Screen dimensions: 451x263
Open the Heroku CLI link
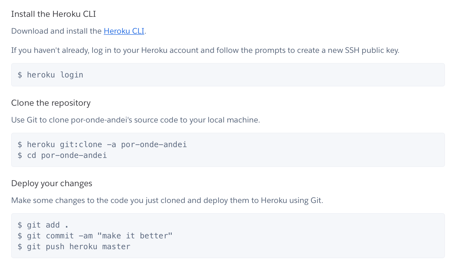point(124,31)
